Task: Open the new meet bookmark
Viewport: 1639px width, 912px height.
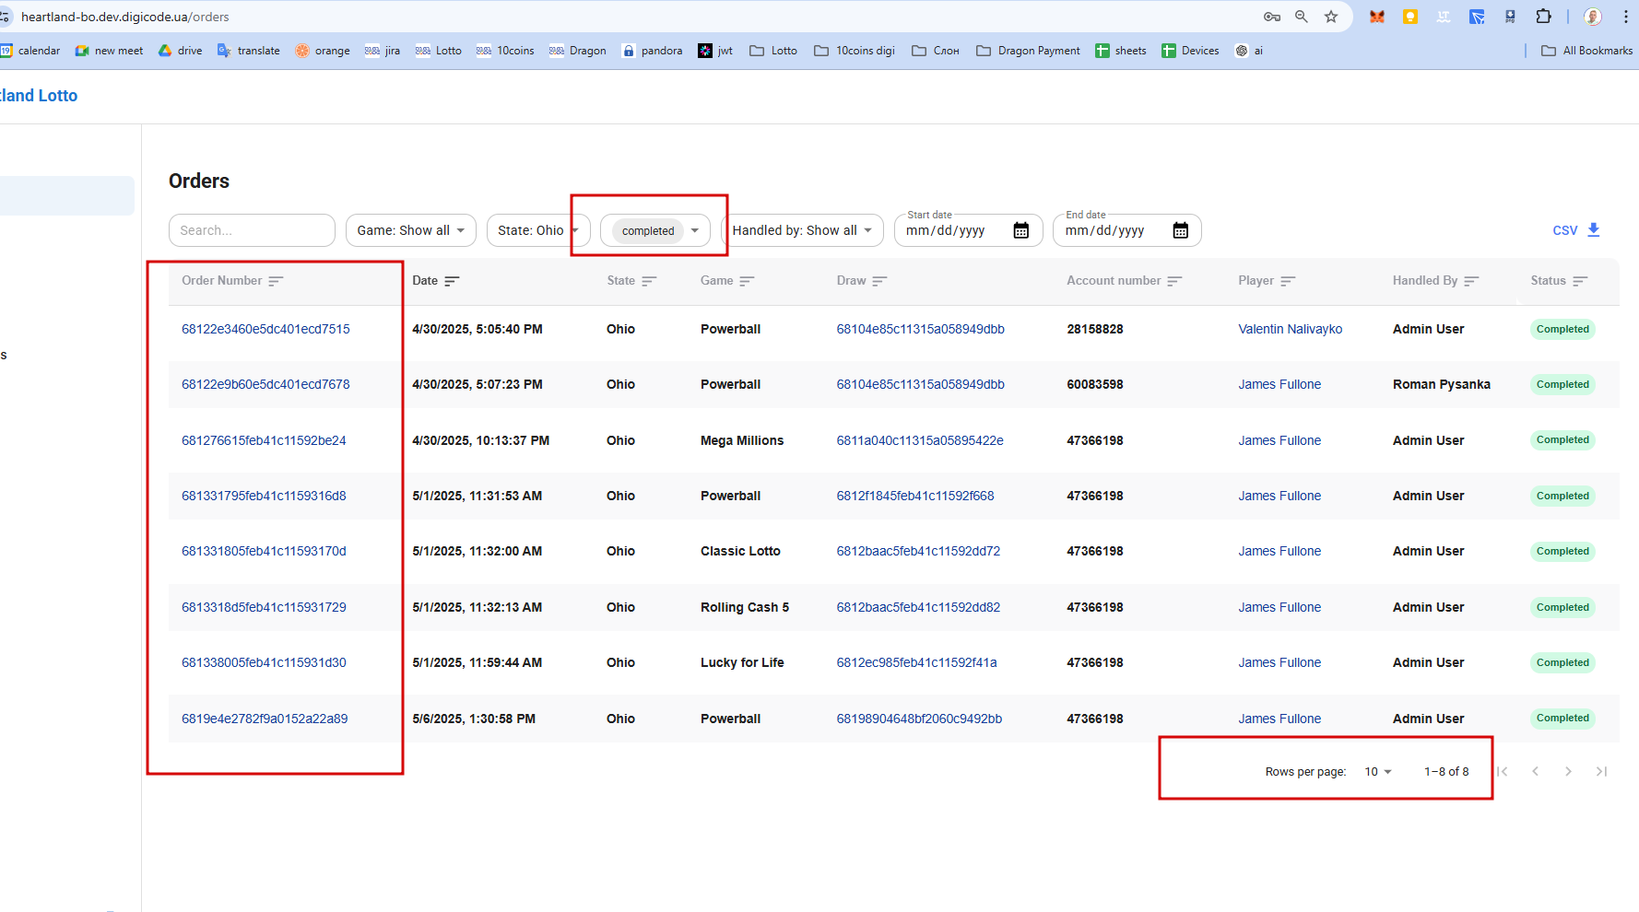Action: (x=109, y=51)
